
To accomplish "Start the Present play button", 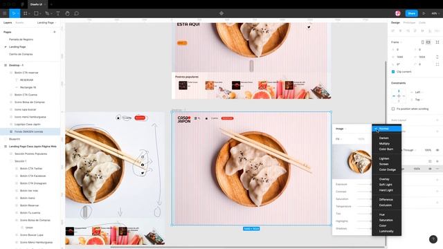I will click(x=424, y=13).
